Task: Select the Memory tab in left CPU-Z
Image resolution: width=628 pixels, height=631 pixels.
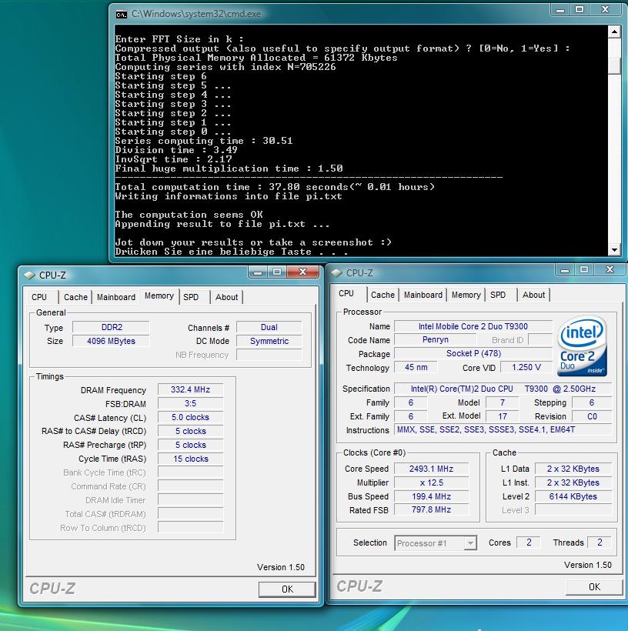Action: point(159,295)
